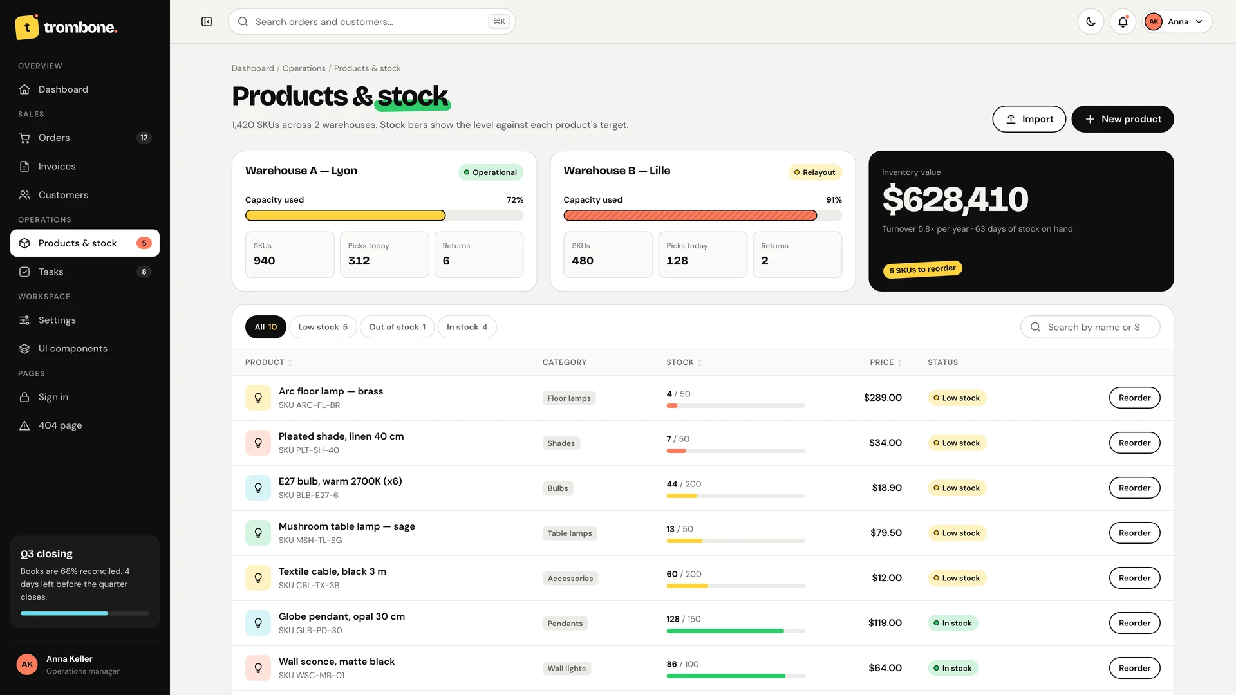The width and height of the screenshot is (1236, 695).
Task: Open Dashboard in the sidebar
Action: pyautogui.click(x=85, y=89)
